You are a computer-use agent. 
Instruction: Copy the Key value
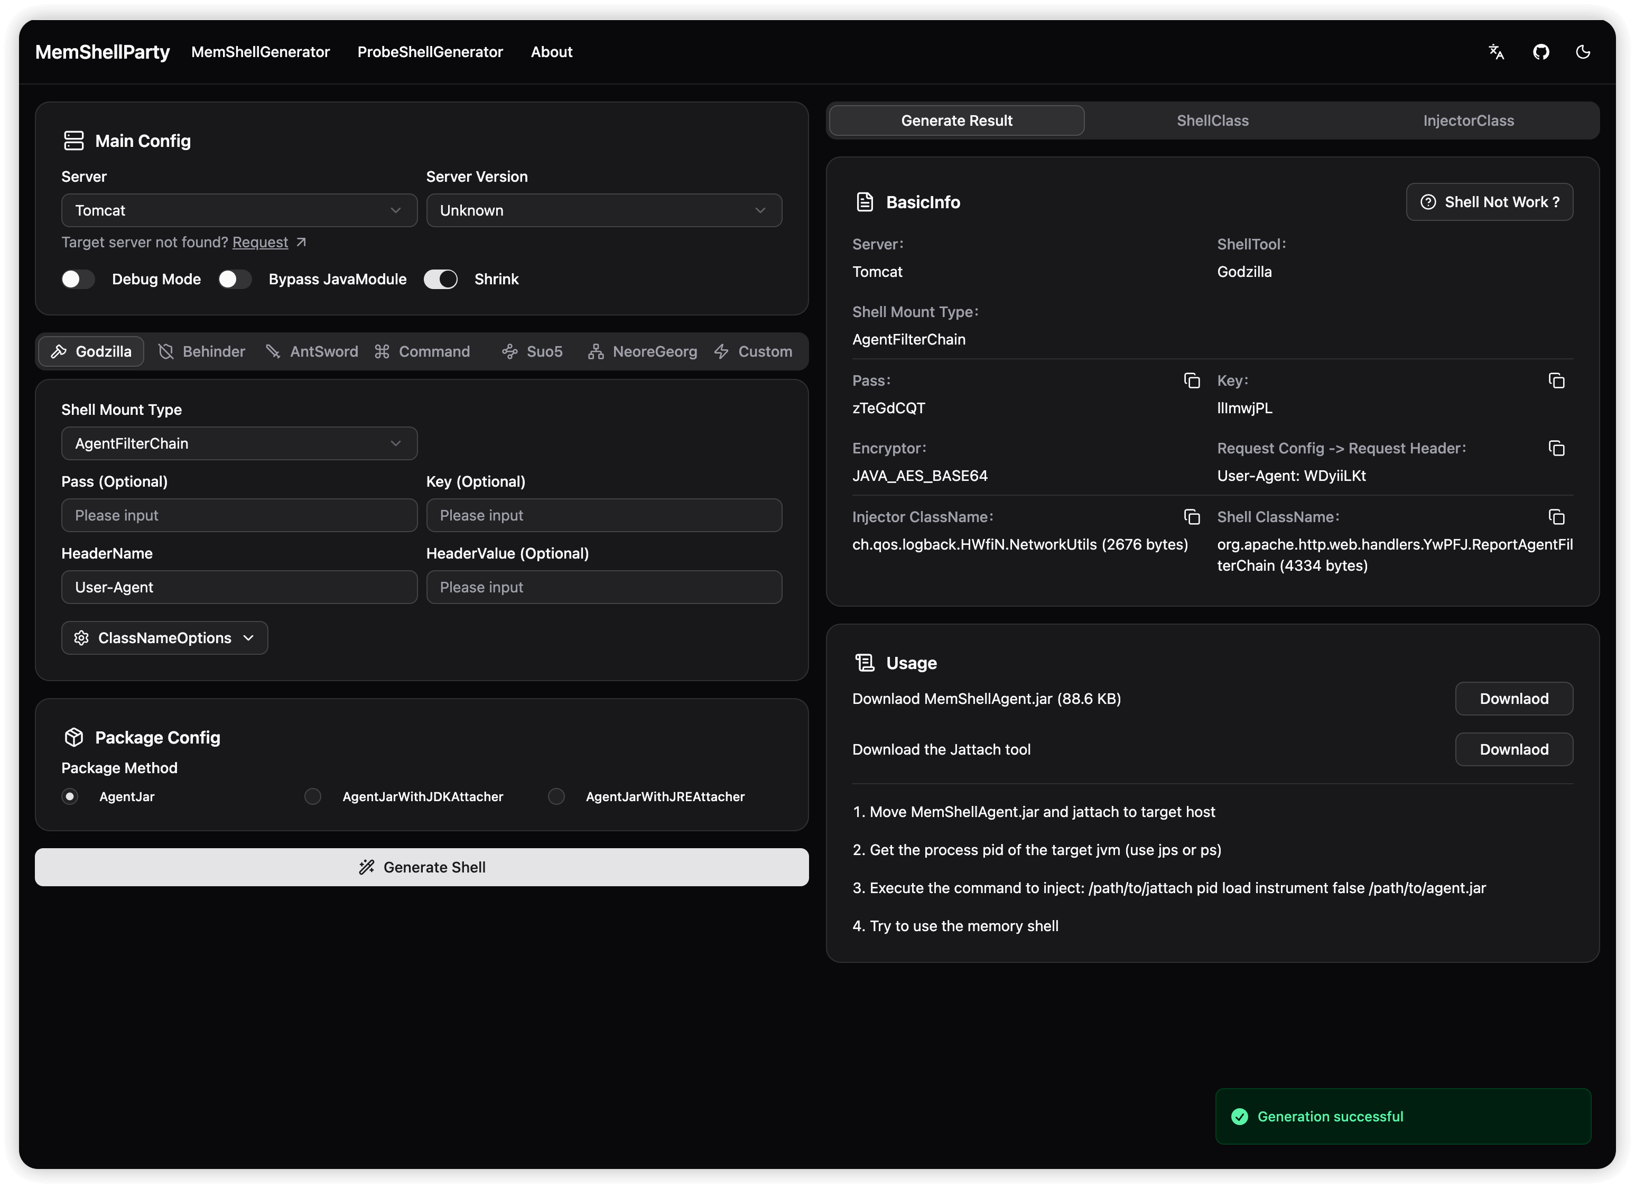[1556, 380]
